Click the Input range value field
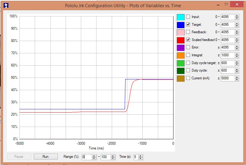This screenshot has width=246, height=165. 228,17
